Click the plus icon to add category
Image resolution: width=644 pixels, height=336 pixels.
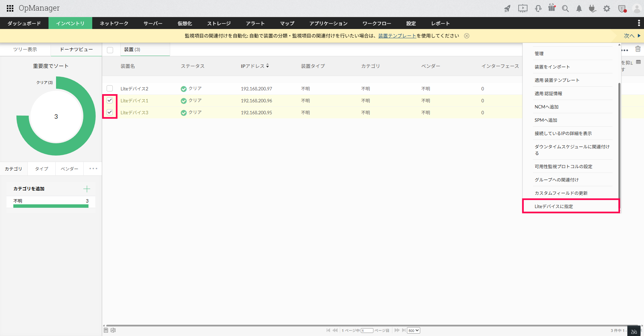tap(87, 189)
